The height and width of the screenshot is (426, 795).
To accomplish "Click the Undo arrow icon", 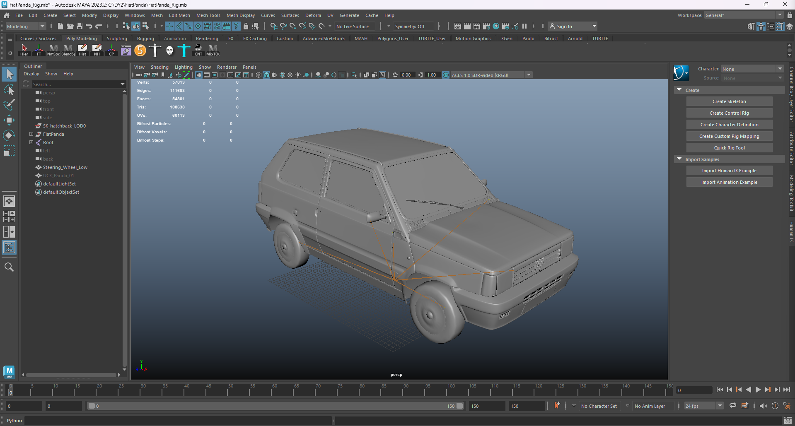I will (89, 26).
